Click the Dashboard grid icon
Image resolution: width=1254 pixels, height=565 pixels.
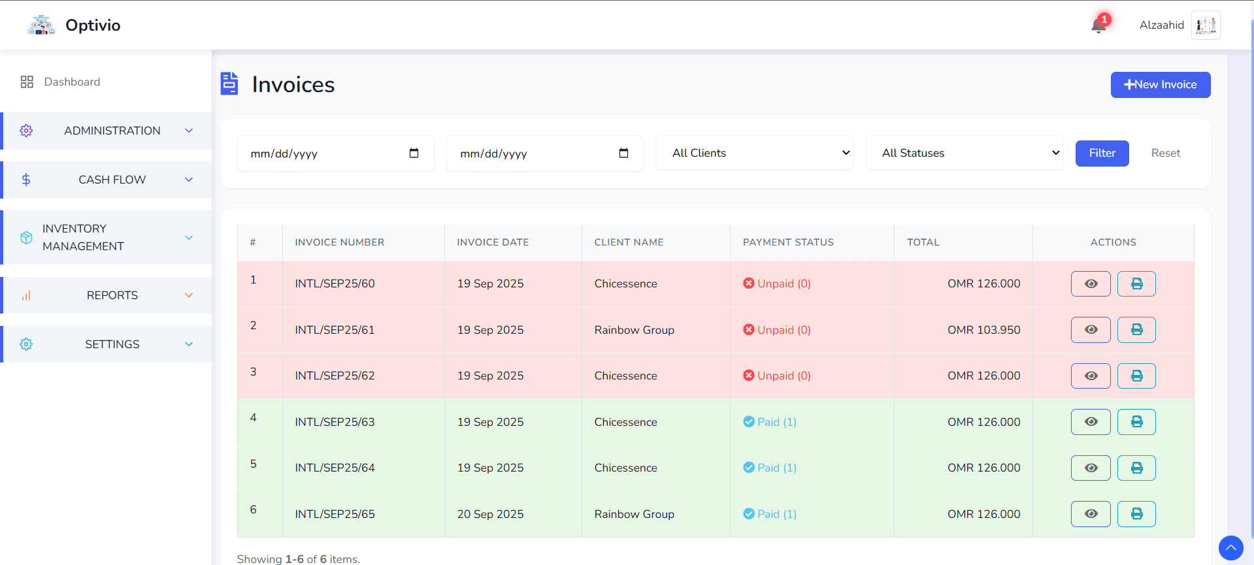(x=27, y=82)
